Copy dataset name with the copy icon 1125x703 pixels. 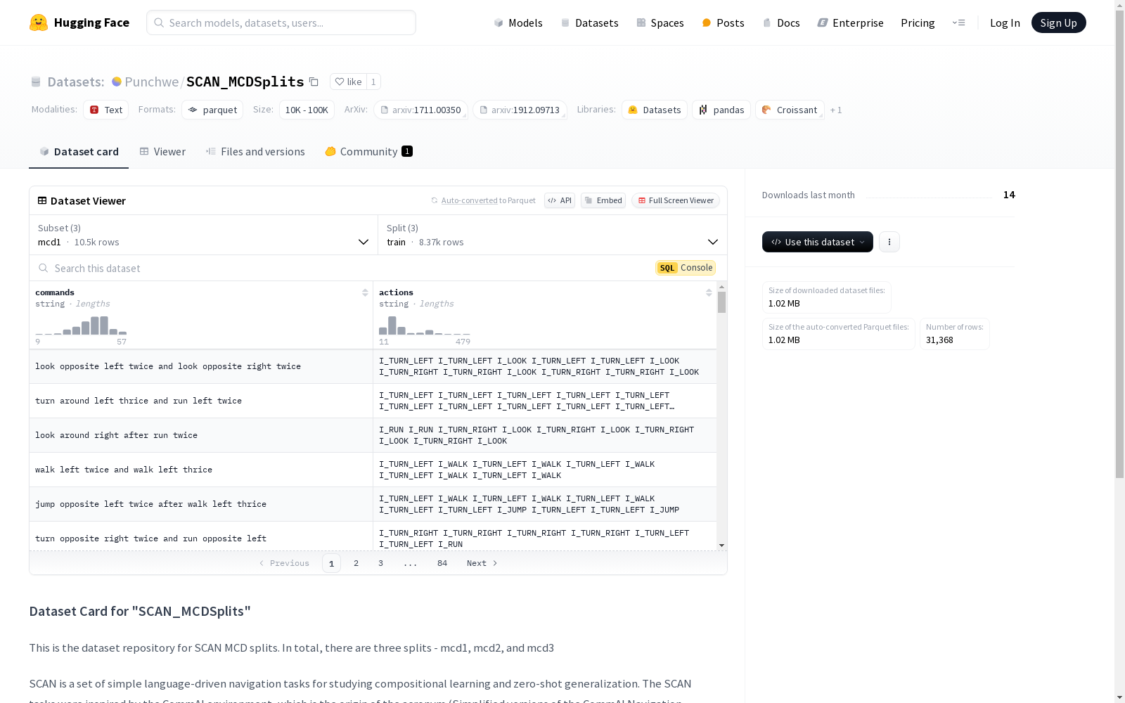tap(314, 82)
